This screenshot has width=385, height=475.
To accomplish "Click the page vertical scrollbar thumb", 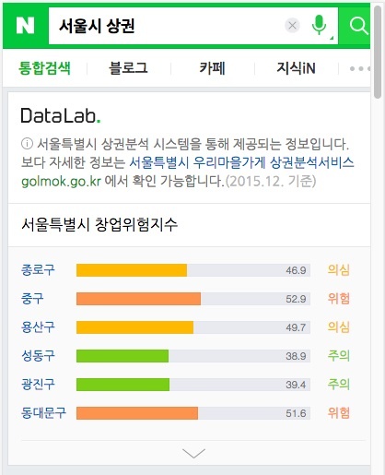I will tap(378, 52).
